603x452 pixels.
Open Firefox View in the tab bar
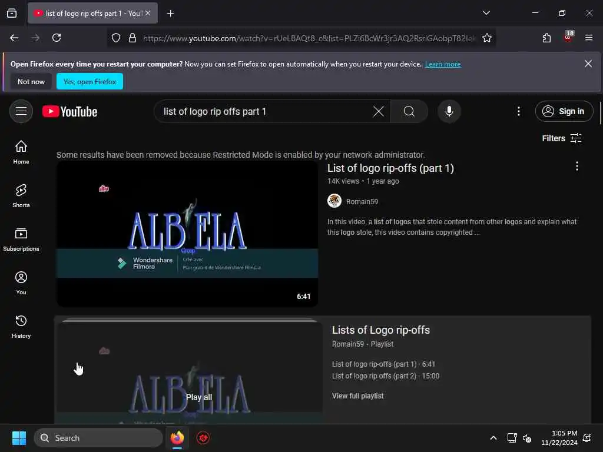click(12, 13)
